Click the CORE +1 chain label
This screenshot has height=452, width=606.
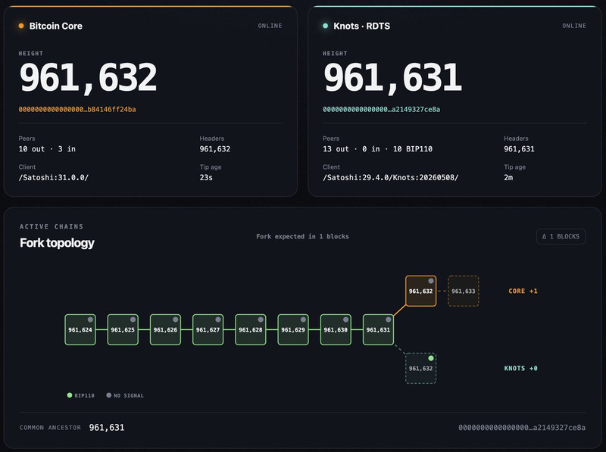click(x=523, y=291)
